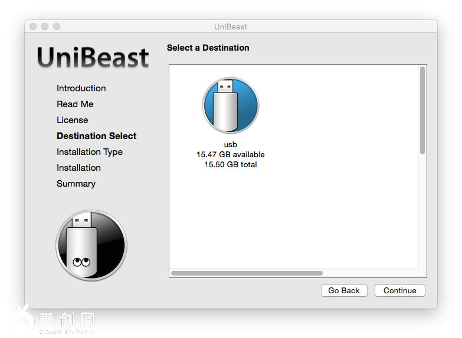Image resolution: width=462 pixels, height=338 pixels.
Task: Minimize the UniBeast installer window
Action: [x=45, y=26]
